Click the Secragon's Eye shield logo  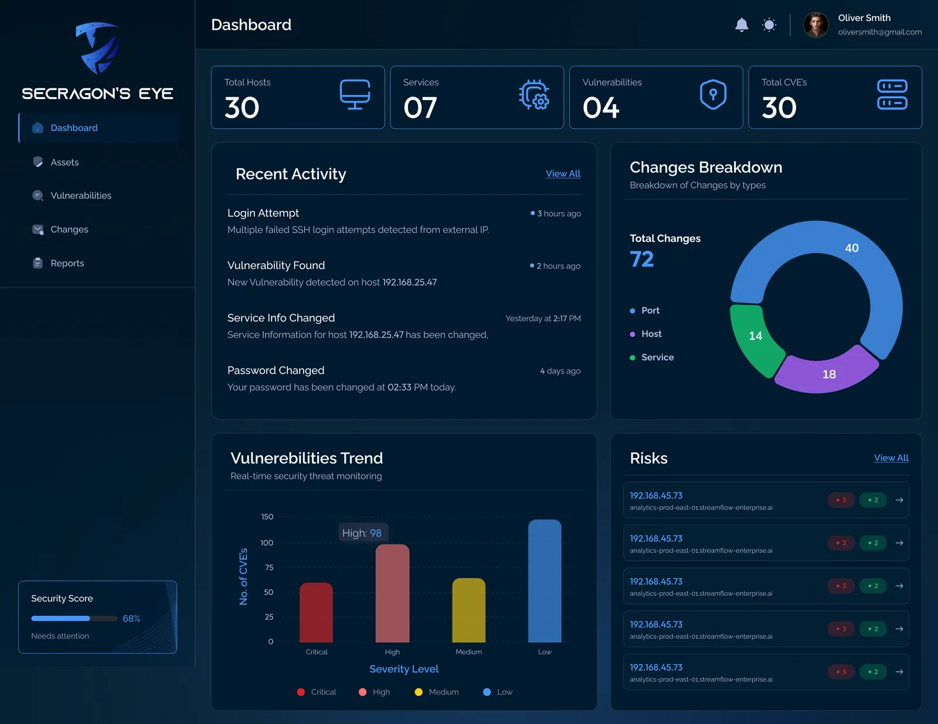[x=97, y=48]
